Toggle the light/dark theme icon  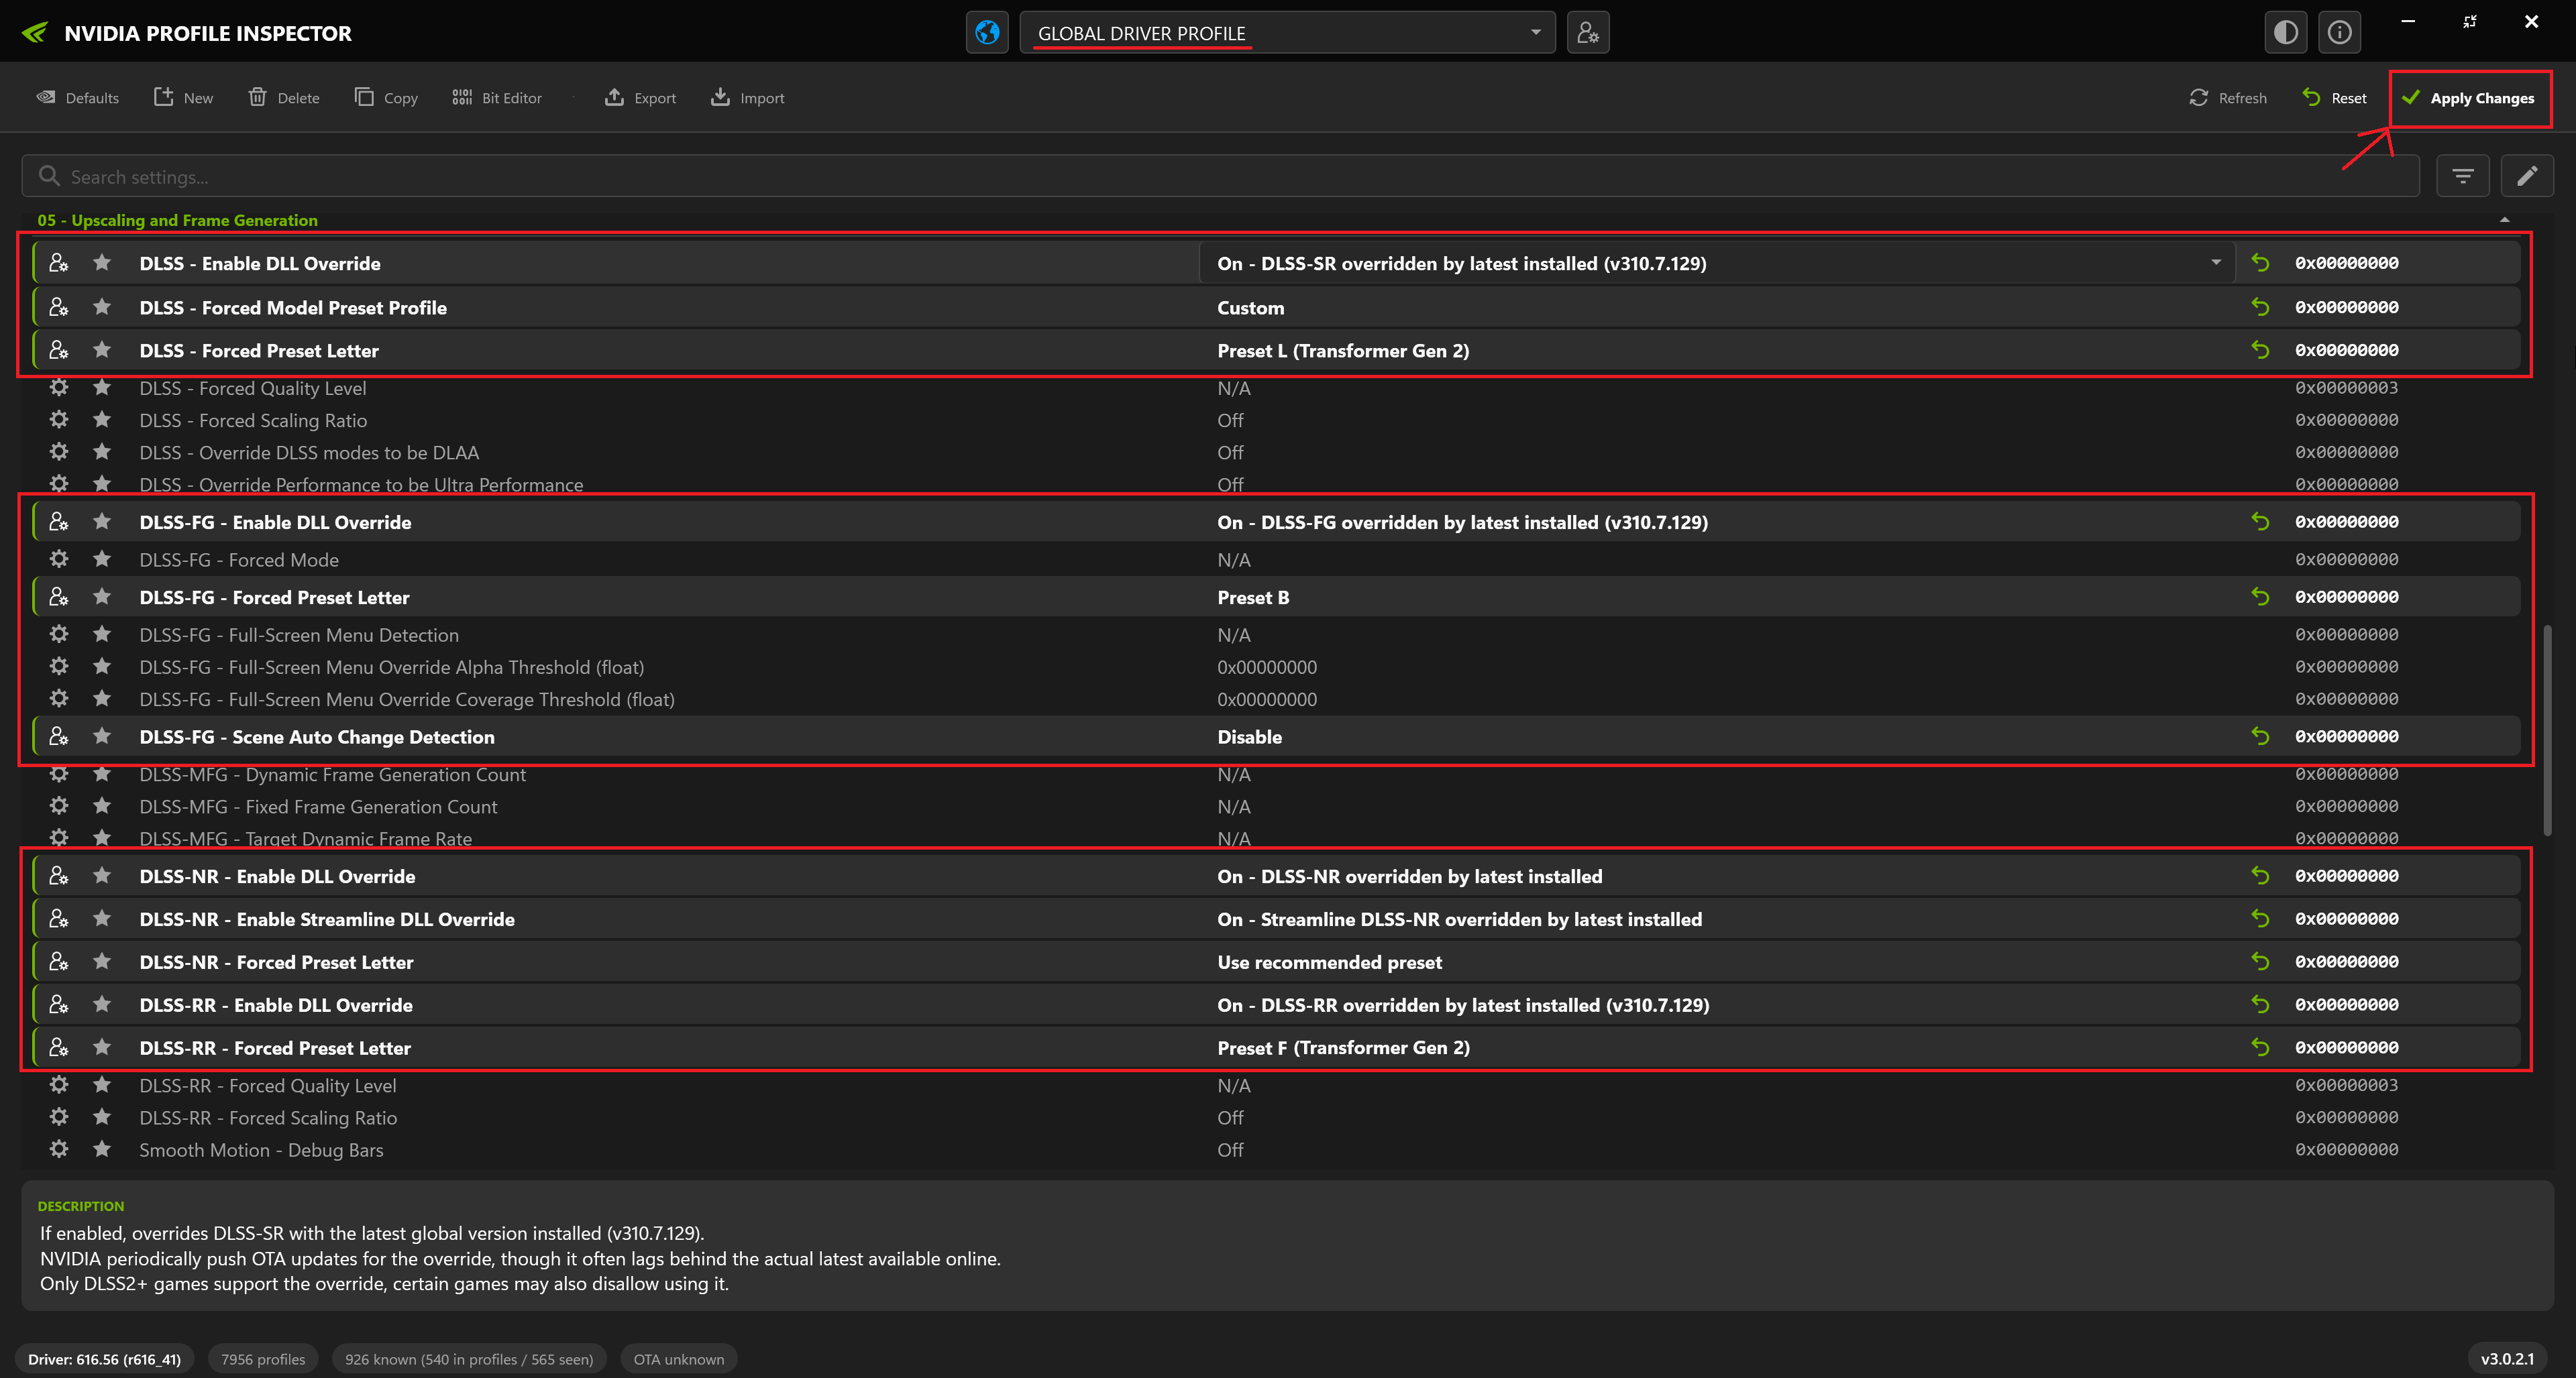(x=2286, y=33)
